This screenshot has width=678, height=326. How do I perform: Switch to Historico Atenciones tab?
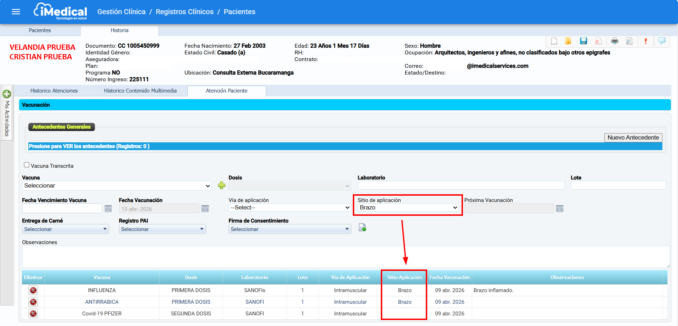pyautogui.click(x=54, y=91)
